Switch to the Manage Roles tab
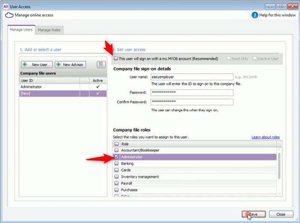 (x=49, y=30)
